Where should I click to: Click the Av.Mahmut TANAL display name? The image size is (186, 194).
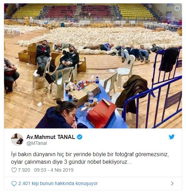(51, 137)
